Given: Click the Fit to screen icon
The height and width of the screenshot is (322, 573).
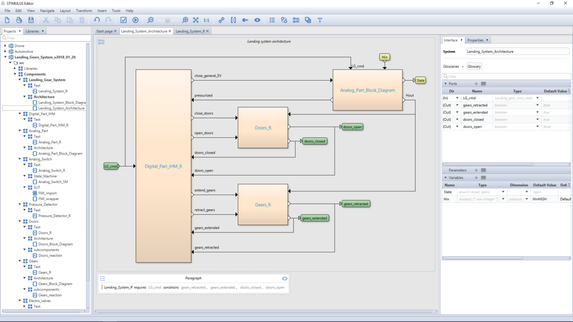Looking at the screenshot, I should tap(196, 20).
